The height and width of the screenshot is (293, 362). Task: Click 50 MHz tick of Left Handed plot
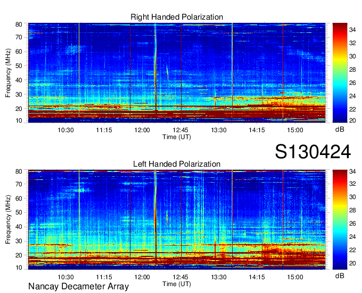tap(19, 212)
